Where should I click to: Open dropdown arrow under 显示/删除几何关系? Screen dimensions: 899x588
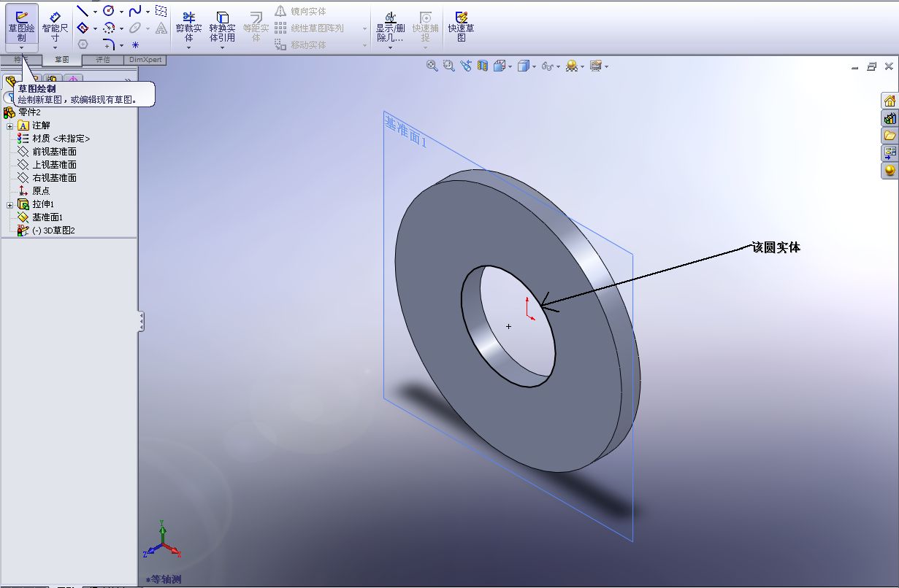(x=390, y=48)
